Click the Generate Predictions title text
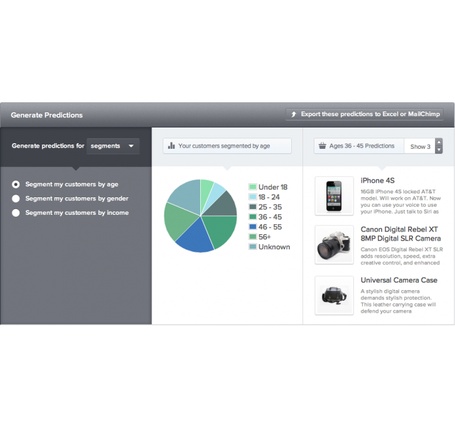 tap(46, 116)
